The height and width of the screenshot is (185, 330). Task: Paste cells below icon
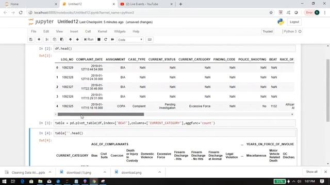pyautogui.click(x=62, y=40)
